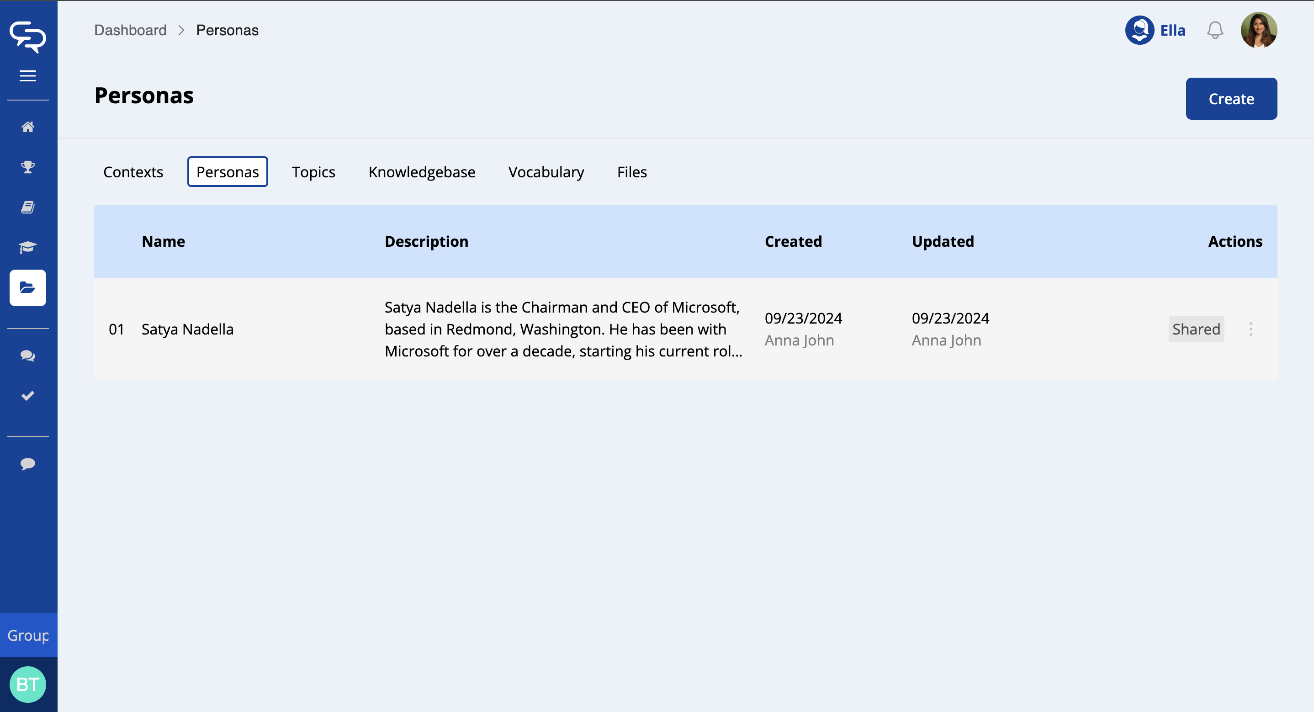Screen dimensions: 1314x712
Task: Go to Dashboard breadcrumb link
Action: (x=130, y=30)
